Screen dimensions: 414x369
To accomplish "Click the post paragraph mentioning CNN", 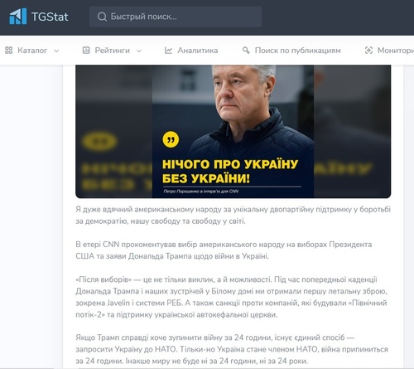I will click(x=224, y=250).
